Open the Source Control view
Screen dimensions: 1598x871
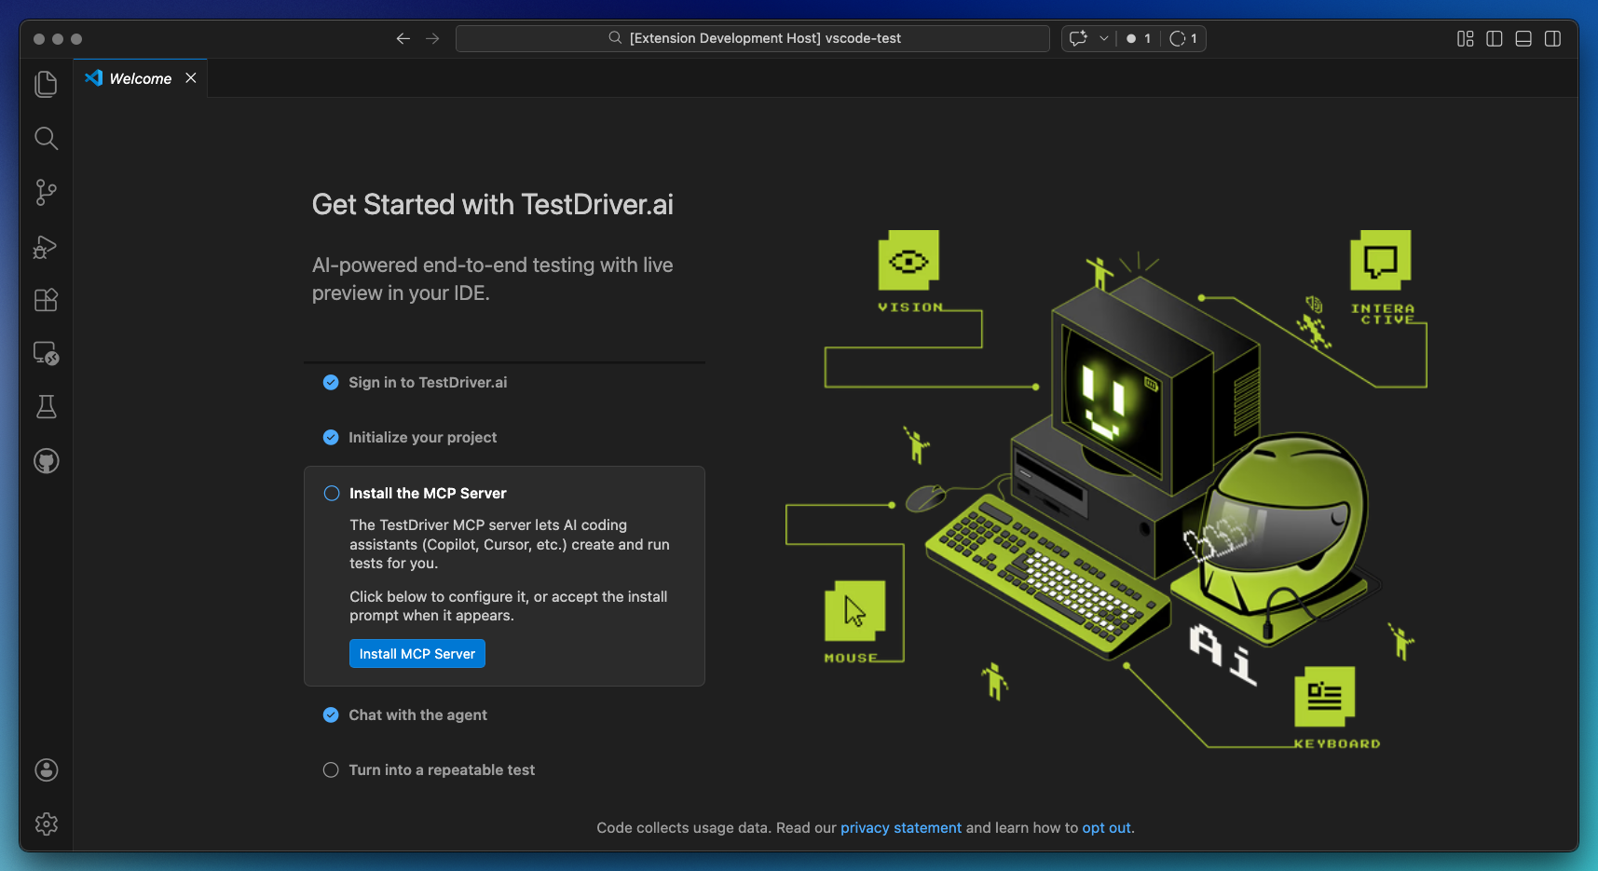pyautogui.click(x=46, y=192)
